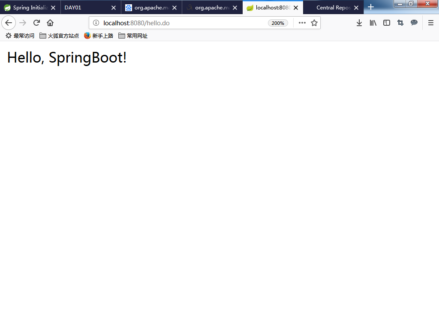Viewport: 439px width, 312px height.
Task: Open the downloads panel
Action: (359, 23)
